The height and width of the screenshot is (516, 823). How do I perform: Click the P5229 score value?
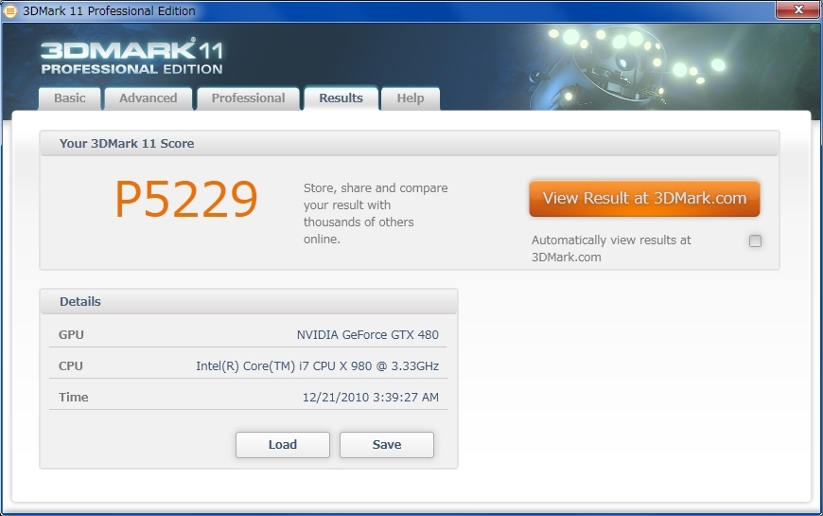pyautogui.click(x=186, y=199)
